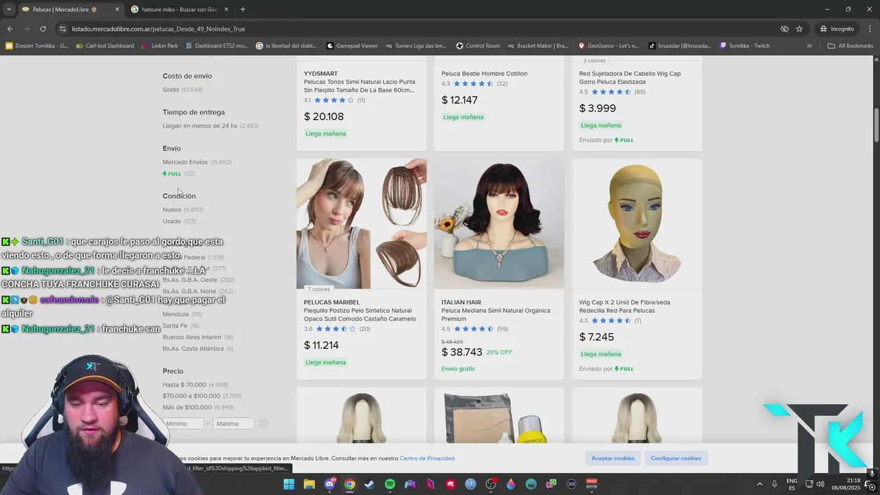Open the Windows Start menu
The image size is (880, 495).
tap(289, 484)
